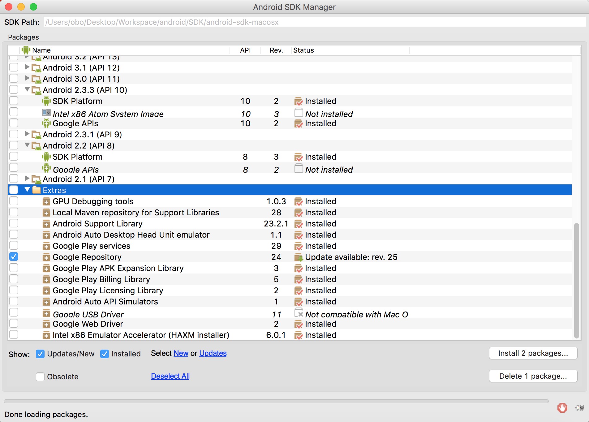
Task: Click GPU Debugging tools package icon
Action: coord(46,202)
